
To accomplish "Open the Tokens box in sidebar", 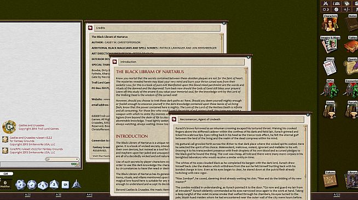I will point(330,179).
